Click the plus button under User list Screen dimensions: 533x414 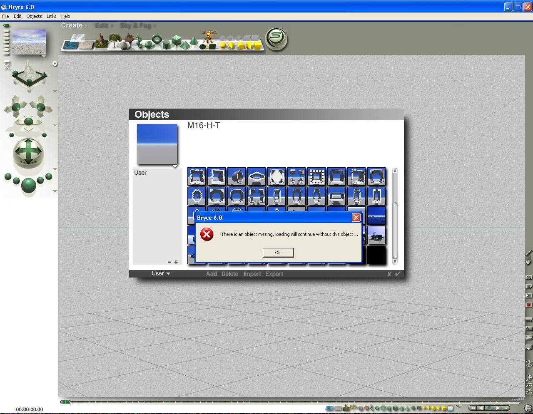click(176, 262)
